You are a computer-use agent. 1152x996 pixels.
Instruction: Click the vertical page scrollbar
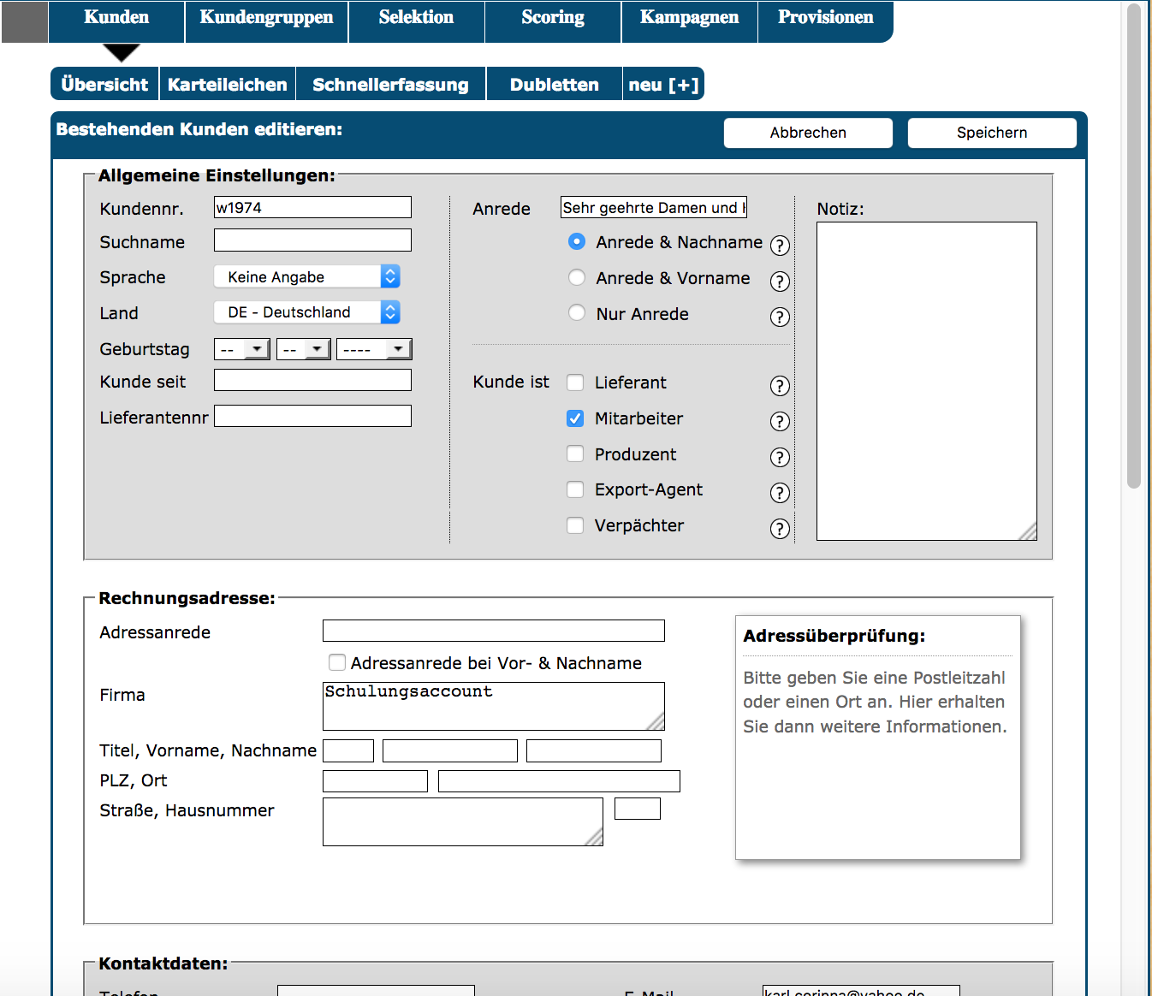1134,248
